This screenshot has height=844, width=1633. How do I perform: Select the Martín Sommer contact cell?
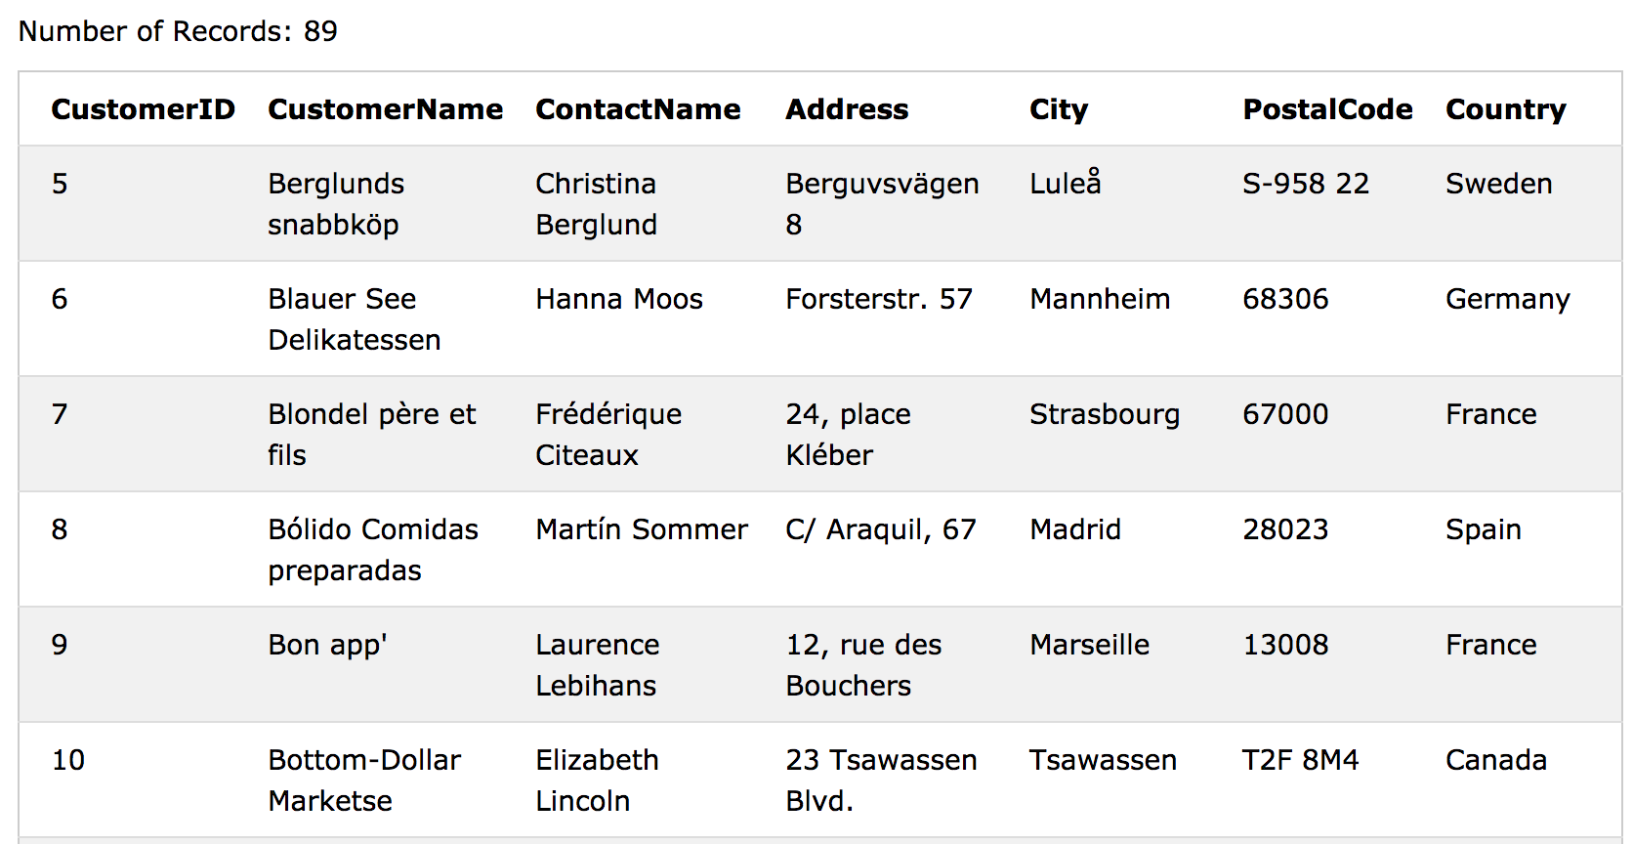coord(642,529)
